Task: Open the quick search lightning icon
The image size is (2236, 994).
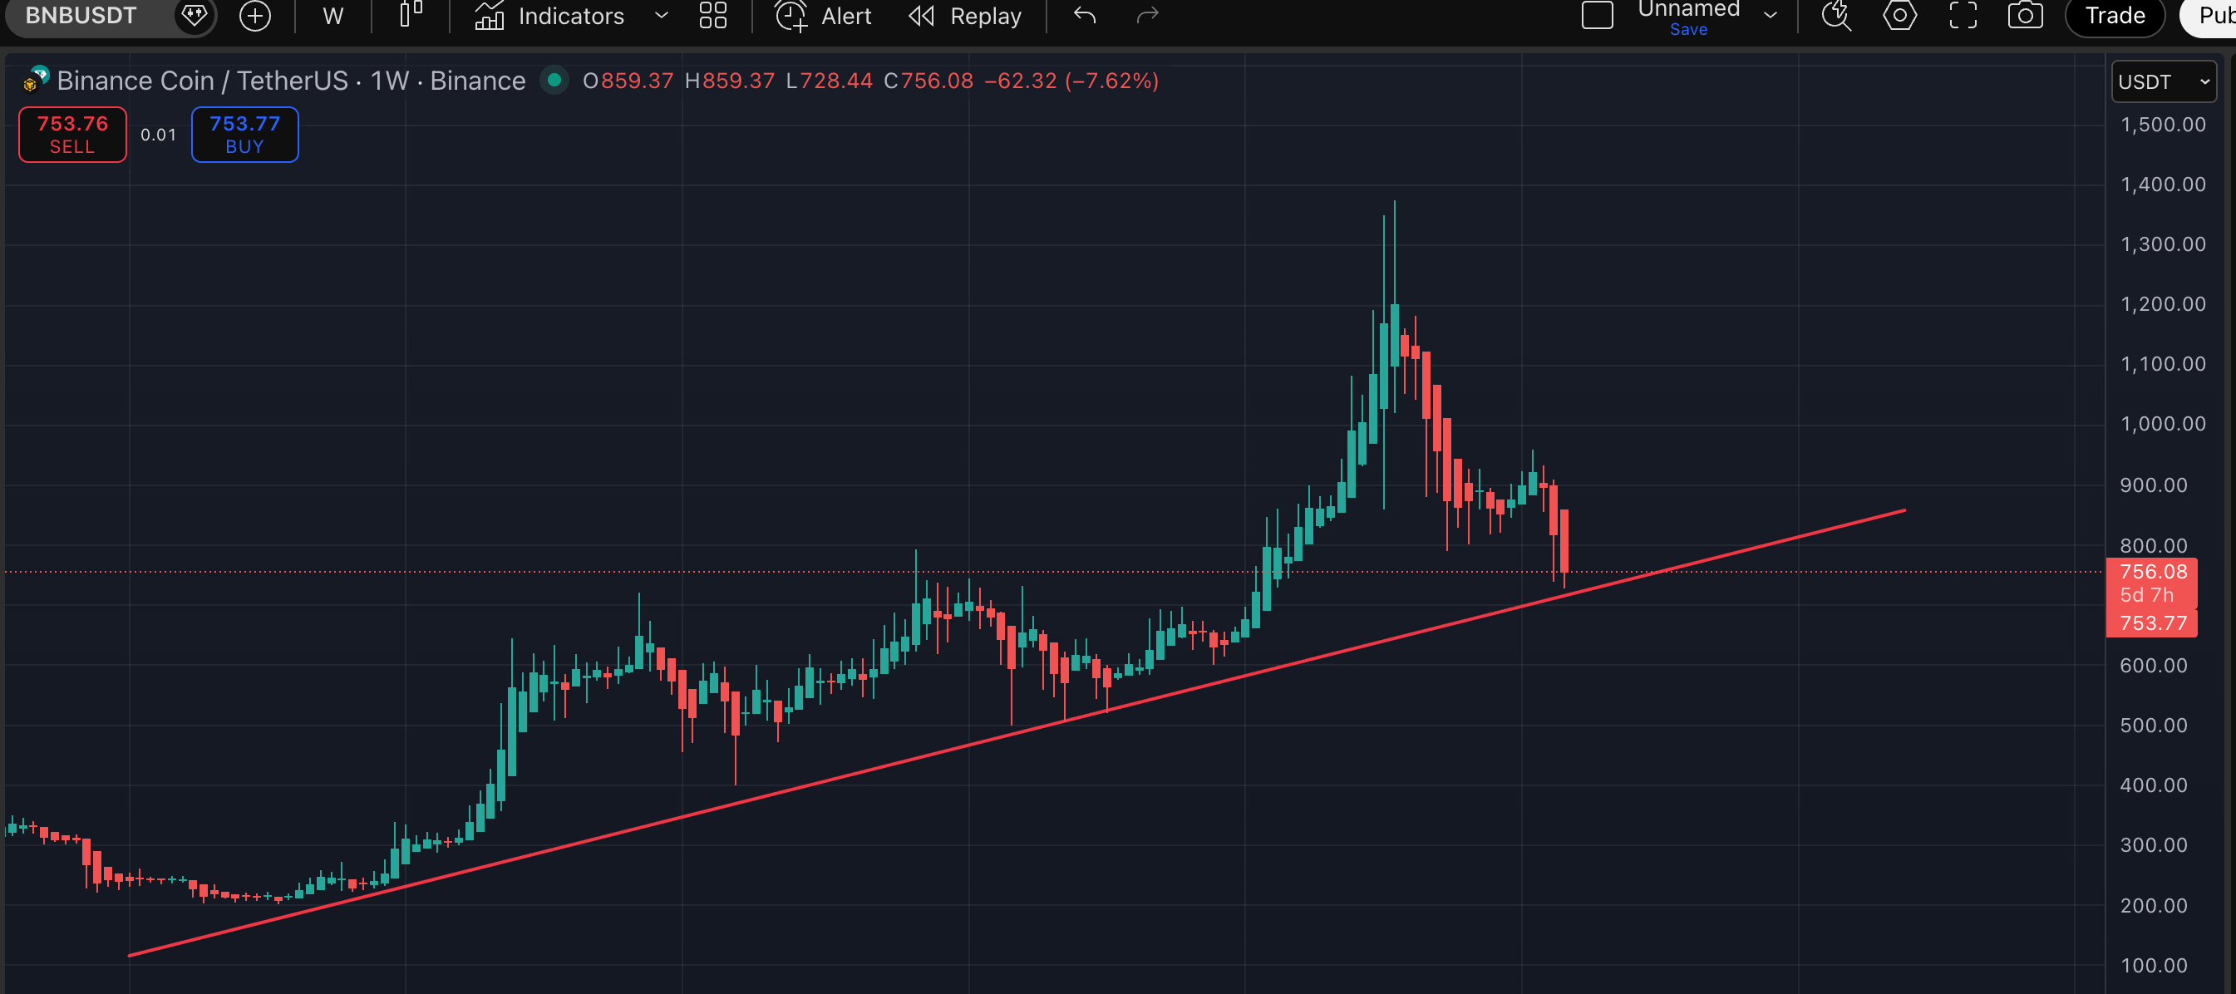Action: (x=1836, y=16)
